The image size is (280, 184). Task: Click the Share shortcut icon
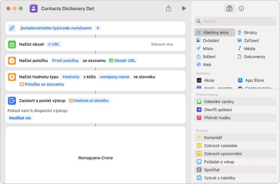(168, 8)
